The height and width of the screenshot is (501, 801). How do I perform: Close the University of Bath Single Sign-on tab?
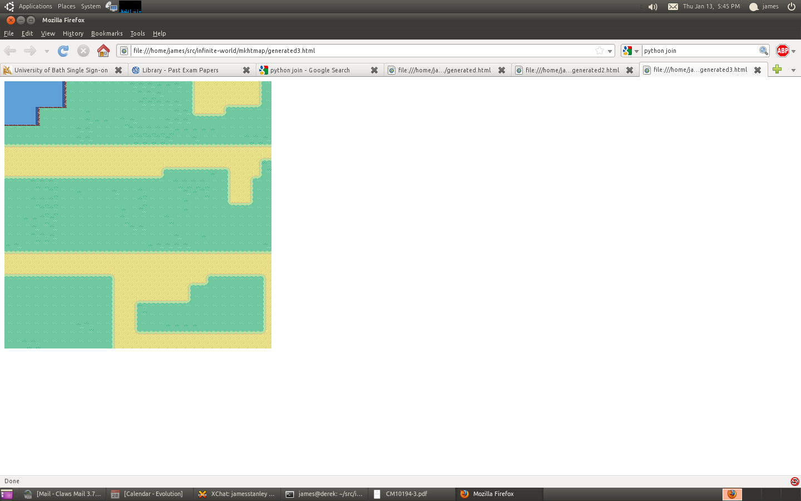click(x=118, y=70)
